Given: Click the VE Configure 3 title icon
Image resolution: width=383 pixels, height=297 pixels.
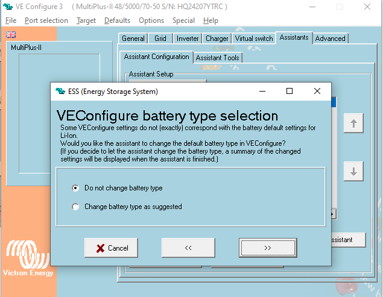Looking at the screenshot, I should point(8,6).
